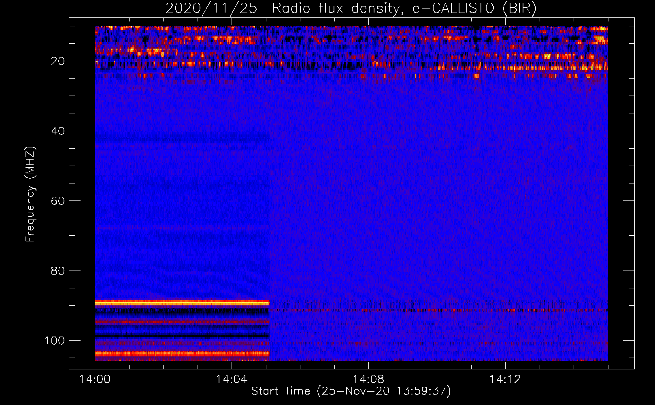Click the "100" frequency tick label
The width and height of the screenshot is (655, 405).
pos(55,341)
